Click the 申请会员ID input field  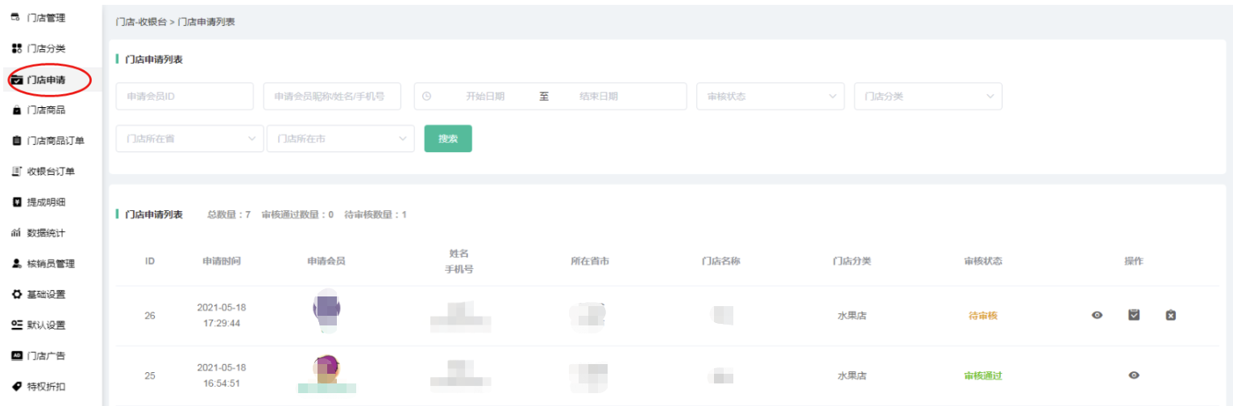click(185, 96)
